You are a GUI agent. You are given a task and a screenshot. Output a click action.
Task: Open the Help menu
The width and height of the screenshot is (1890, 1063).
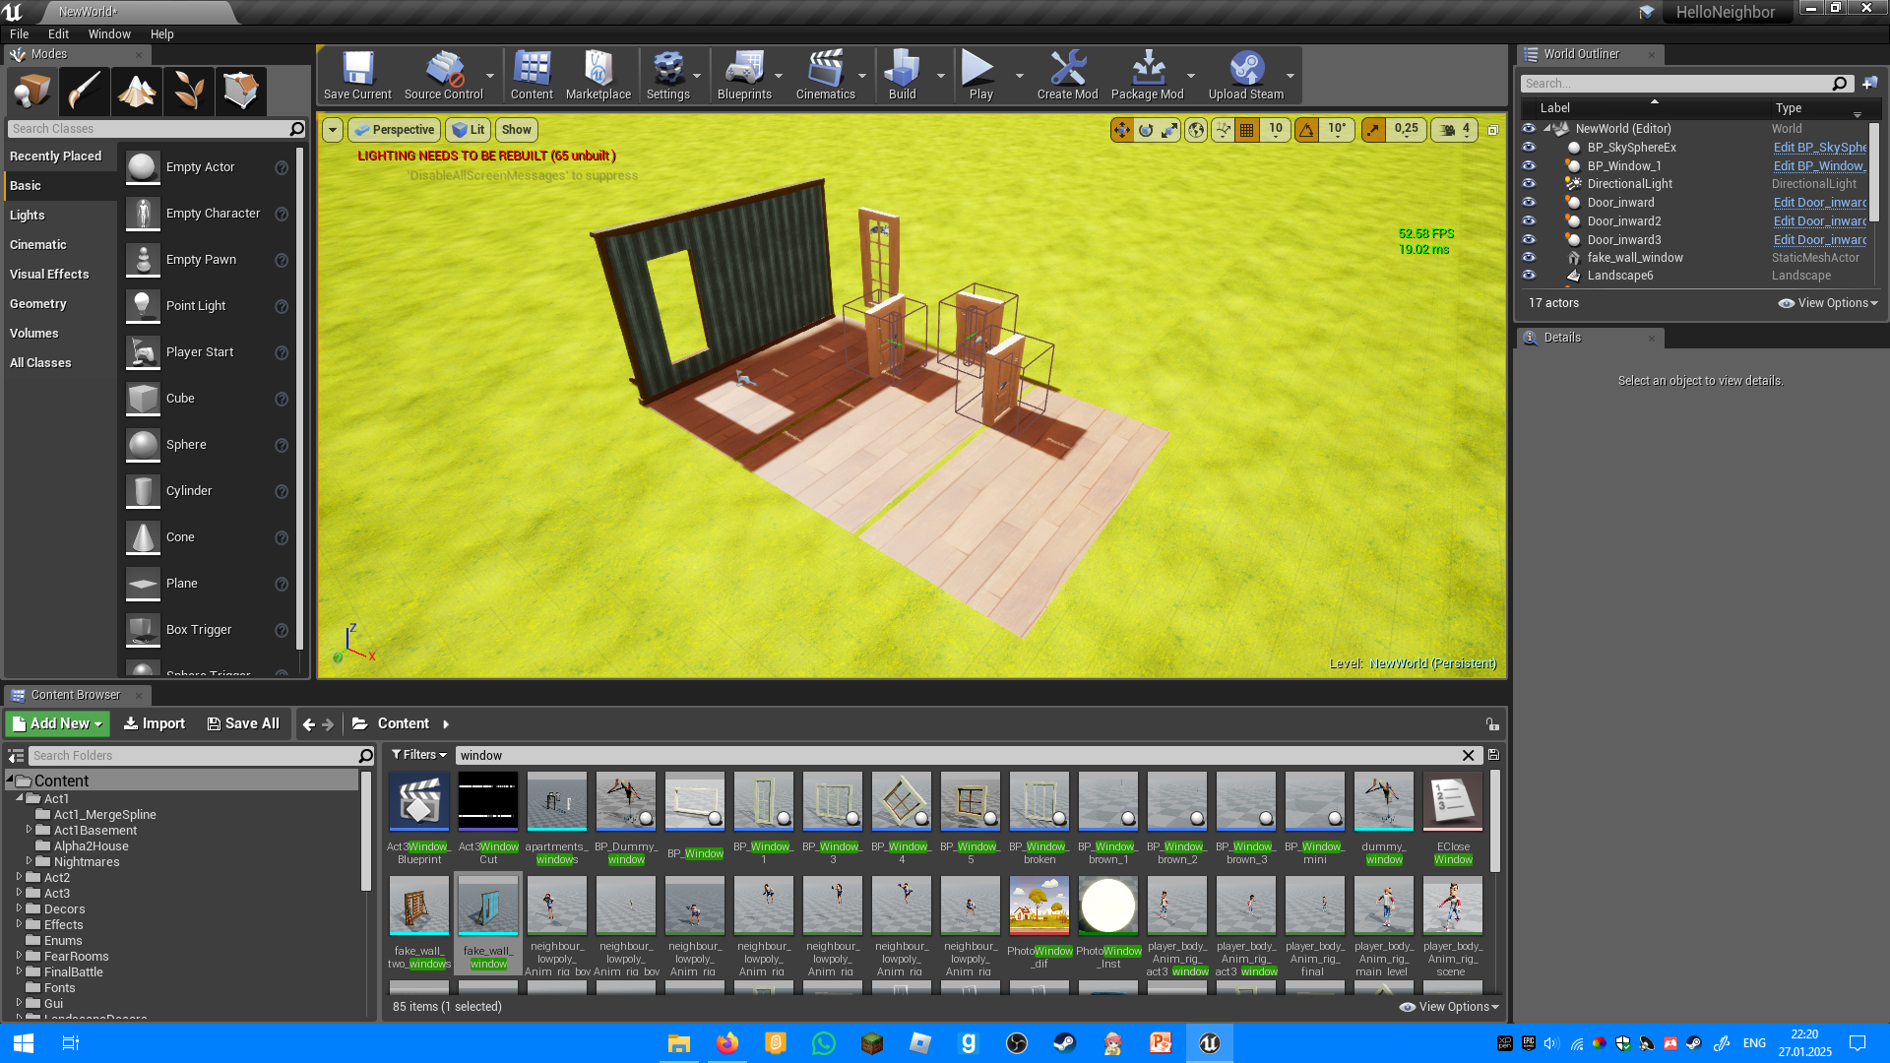click(161, 33)
